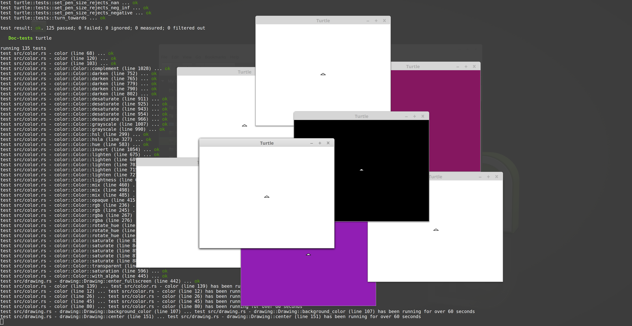Click the terminal cursor block at the prompt
Screen dimensions: 632x326
pos(2,322)
